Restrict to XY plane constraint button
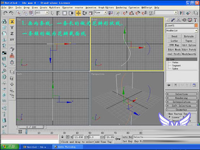This screenshot has width=200, height=150. 12,39
